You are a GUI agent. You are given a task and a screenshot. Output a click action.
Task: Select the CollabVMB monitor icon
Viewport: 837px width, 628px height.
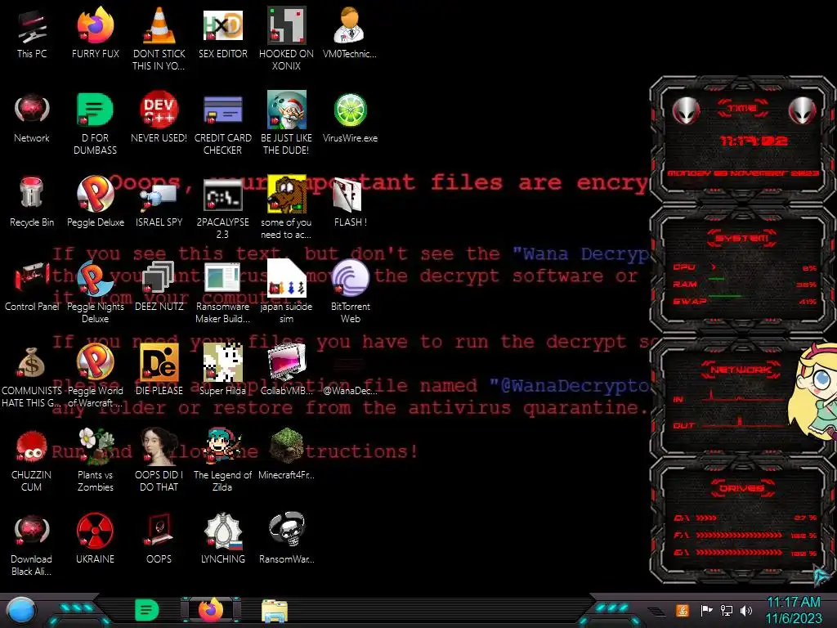[x=287, y=362]
